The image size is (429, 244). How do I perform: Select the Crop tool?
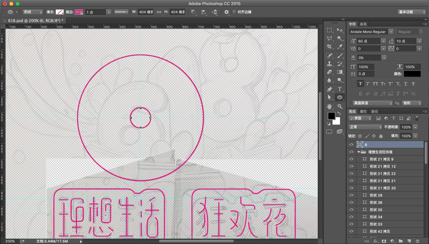329,47
